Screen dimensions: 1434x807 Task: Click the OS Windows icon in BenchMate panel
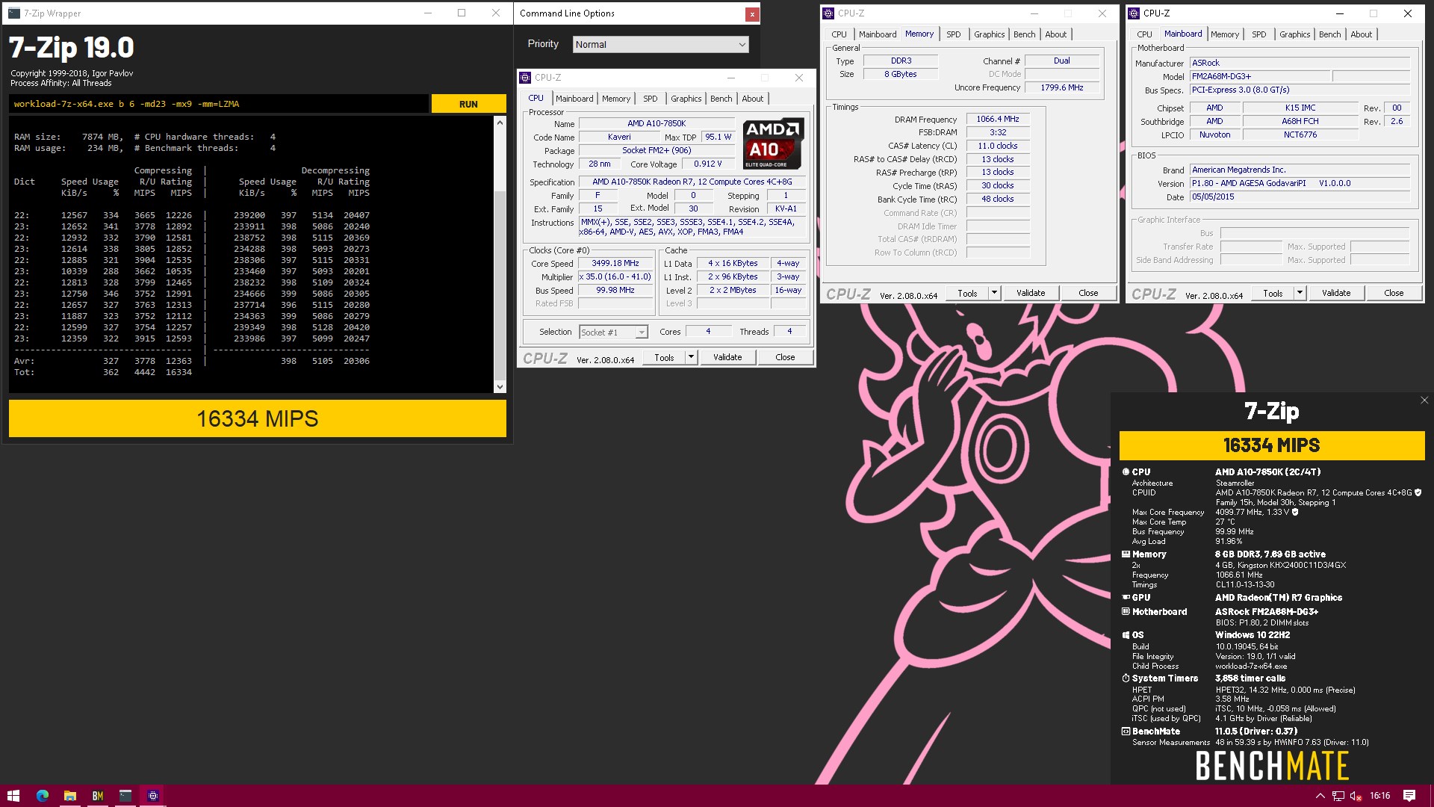coord(1126,635)
